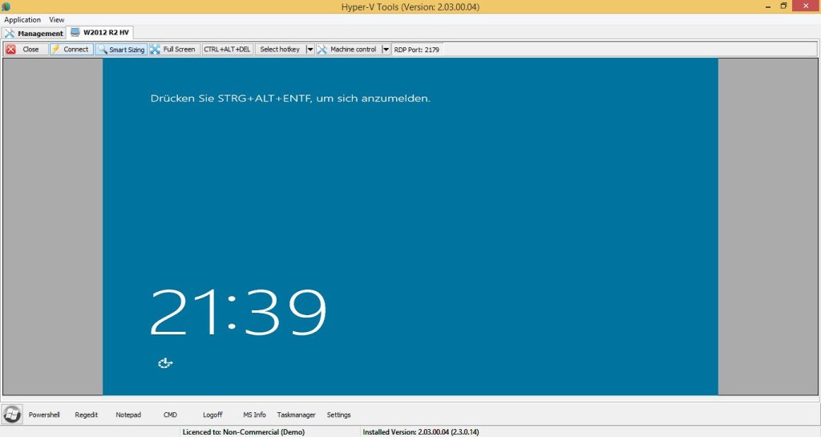
Task: Select the W2012 R2 HV tab
Action: [100, 33]
